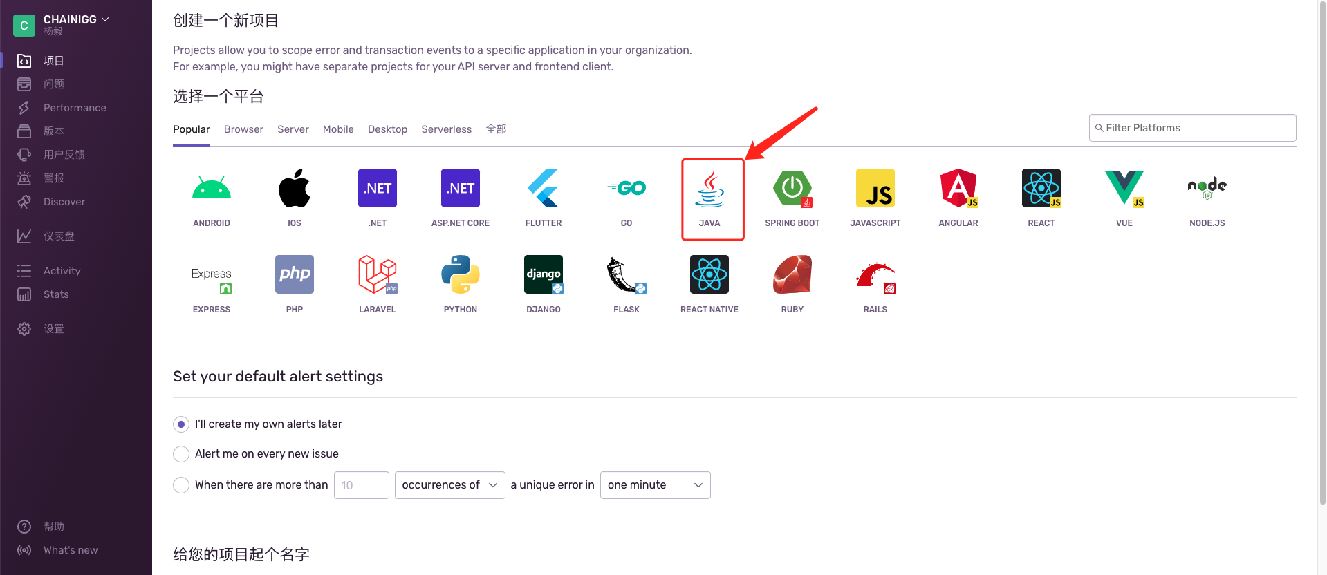Select the Vue platform icon
Screen dimensions: 1327x575
point(1124,188)
